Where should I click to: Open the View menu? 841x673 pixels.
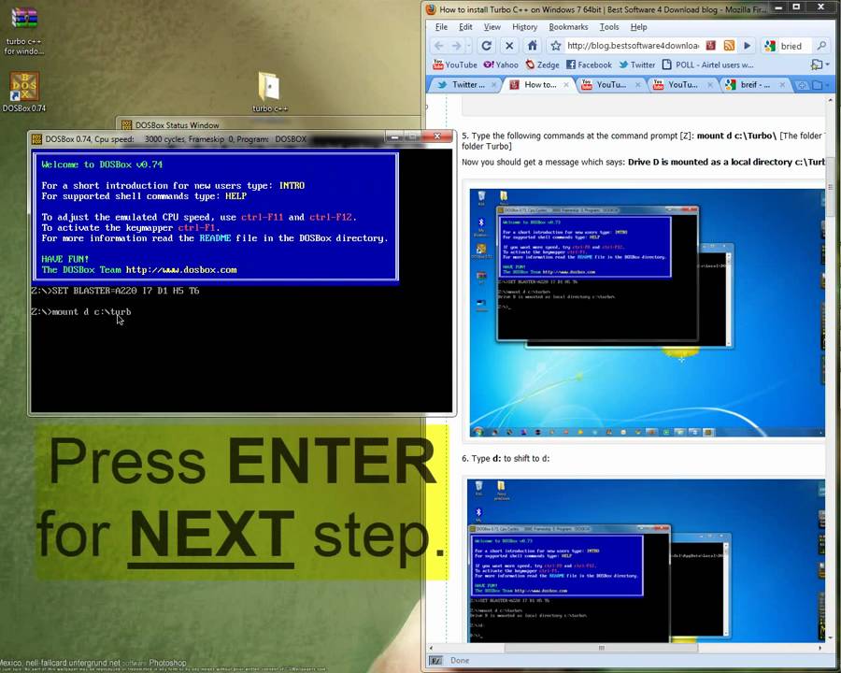click(492, 27)
